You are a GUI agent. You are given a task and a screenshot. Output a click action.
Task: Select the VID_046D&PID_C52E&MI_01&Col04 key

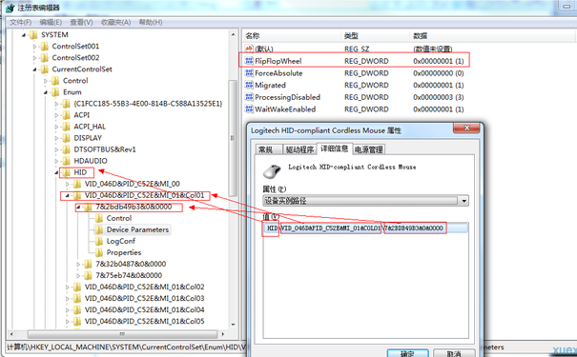click(144, 309)
